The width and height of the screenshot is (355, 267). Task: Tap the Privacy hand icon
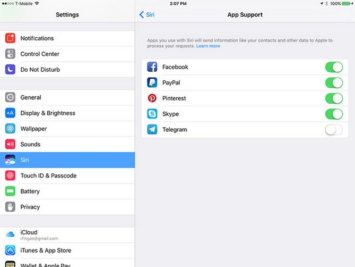click(10, 207)
